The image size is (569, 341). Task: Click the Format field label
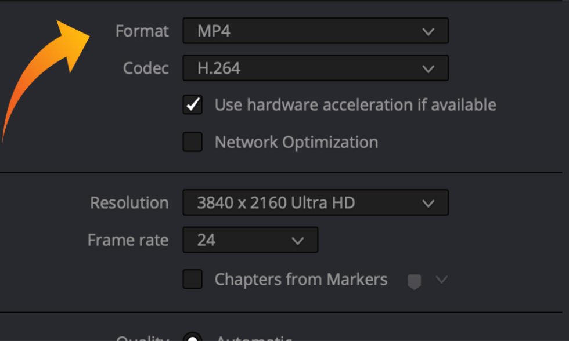pos(142,31)
